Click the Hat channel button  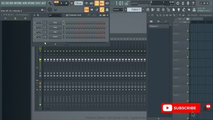[55, 32]
